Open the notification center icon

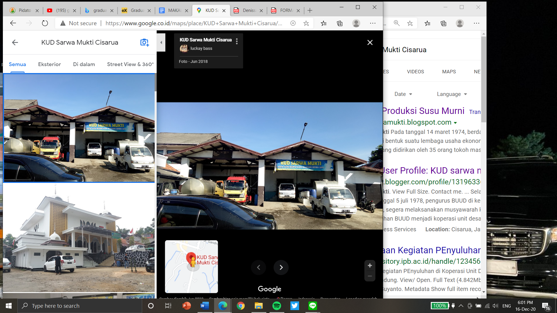pos(546,306)
